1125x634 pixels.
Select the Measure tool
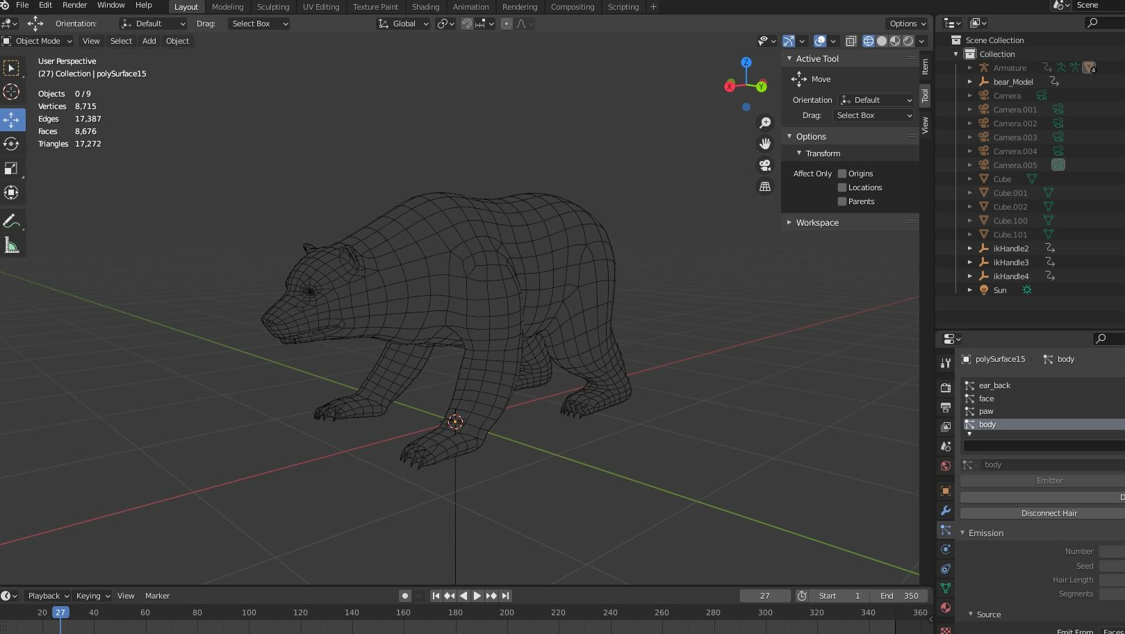(x=12, y=244)
